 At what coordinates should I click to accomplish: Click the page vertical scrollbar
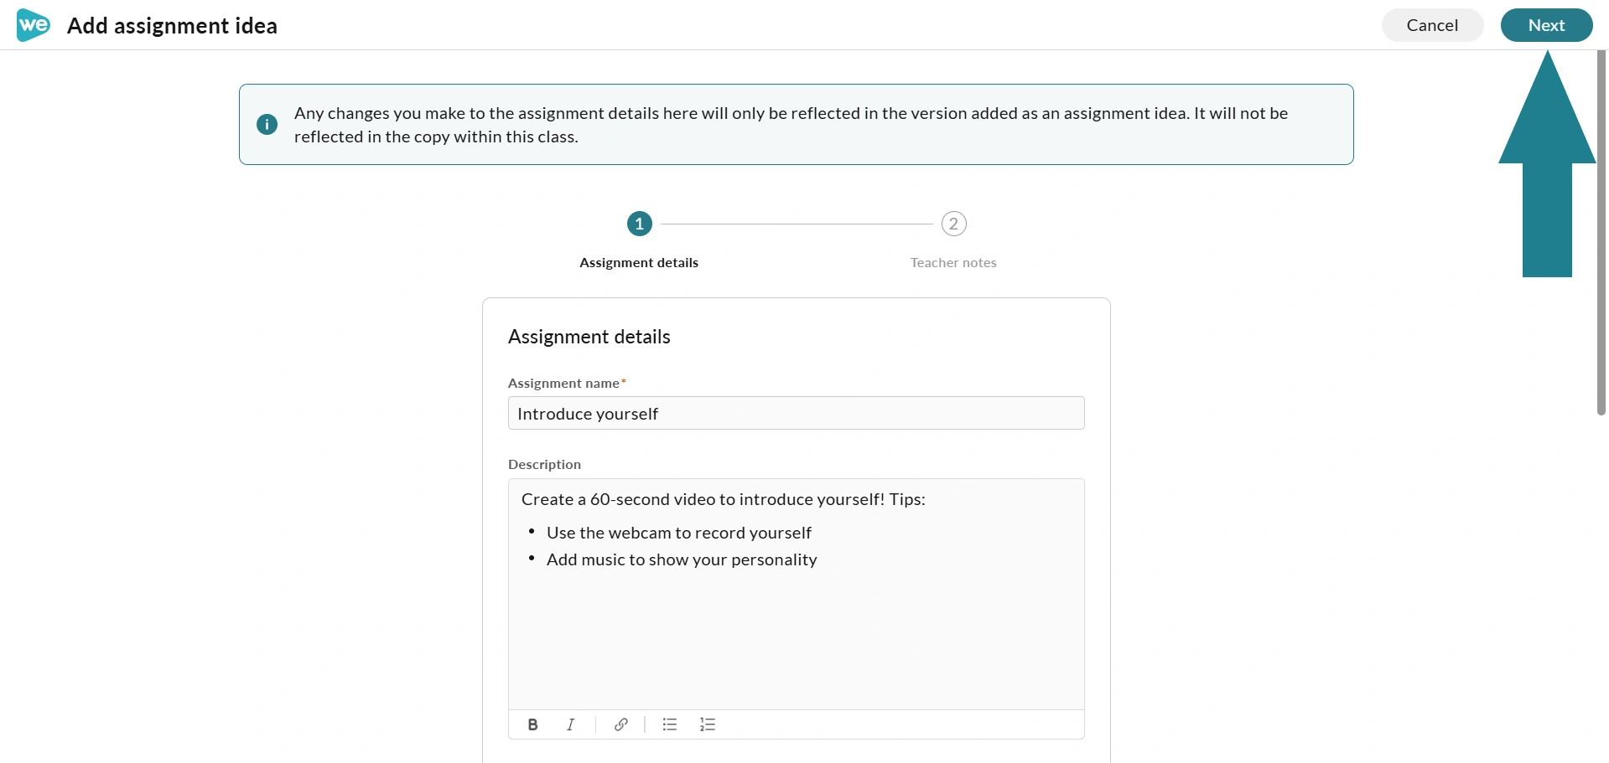pyautogui.click(x=1601, y=233)
